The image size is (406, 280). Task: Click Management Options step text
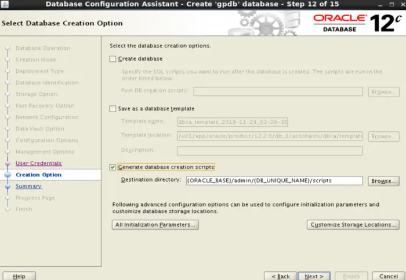(x=45, y=152)
